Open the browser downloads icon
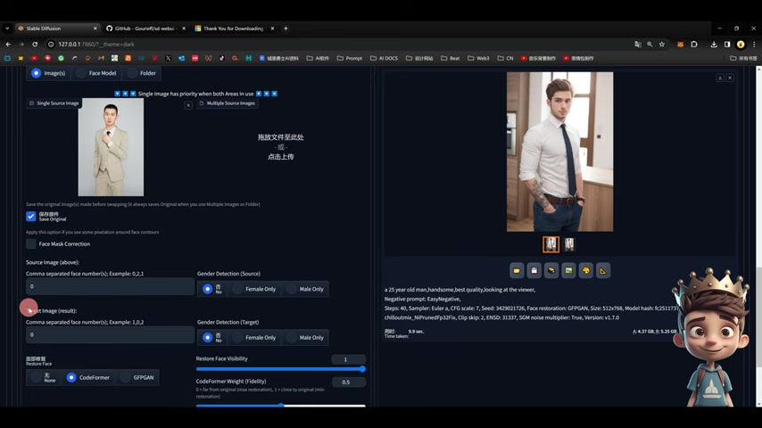This screenshot has width=762, height=428. (x=714, y=44)
